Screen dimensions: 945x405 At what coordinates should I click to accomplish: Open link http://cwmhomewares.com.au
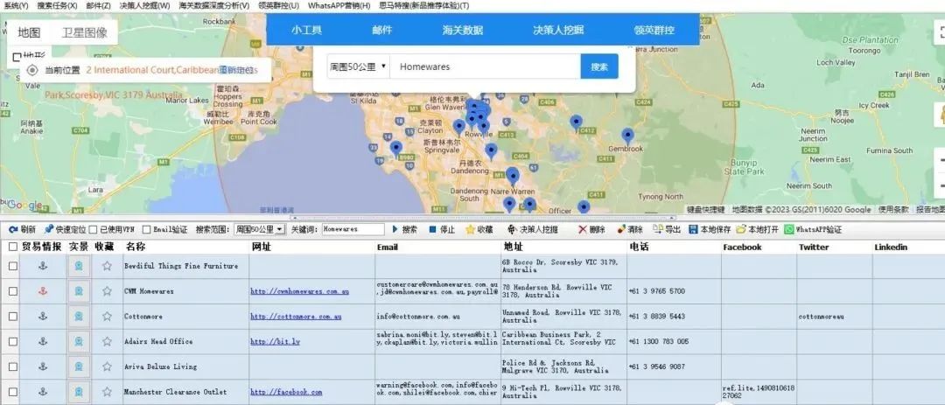click(299, 291)
